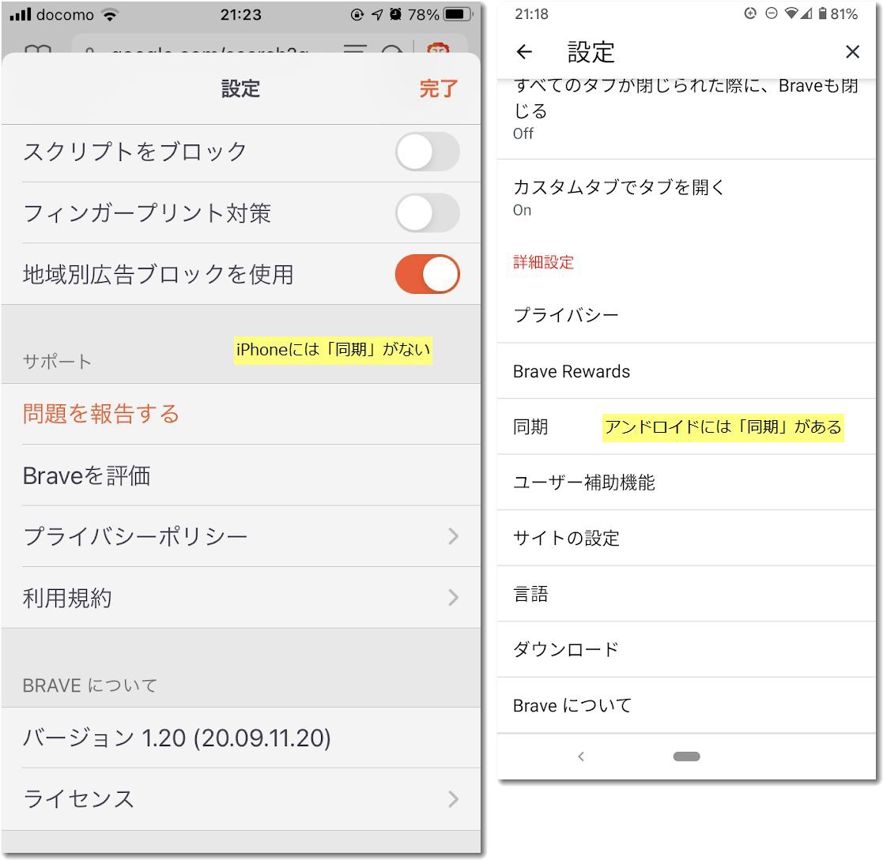Image resolution: width=883 pixels, height=860 pixels.
Task: Toggle カスタムタブでタブを開く setting
Action: coord(686,197)
